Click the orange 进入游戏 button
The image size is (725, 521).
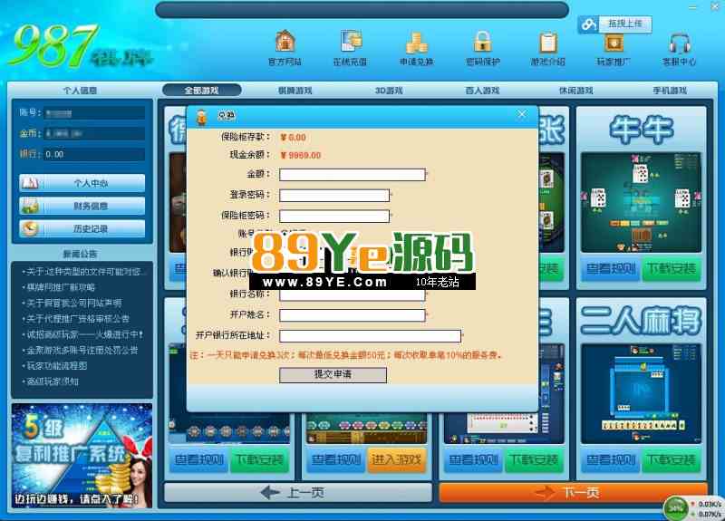[397, 460]
